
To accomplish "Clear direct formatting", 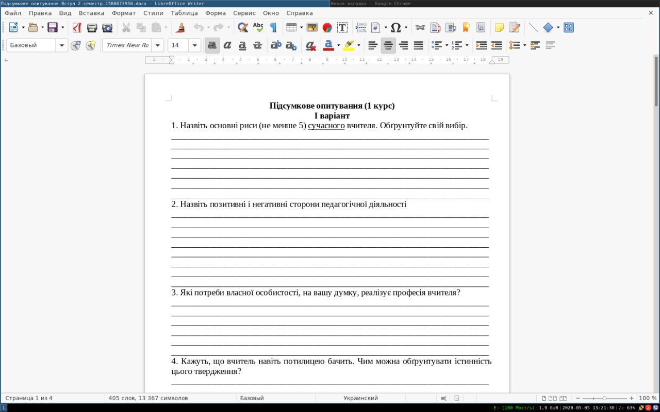I will coord(310,45).
